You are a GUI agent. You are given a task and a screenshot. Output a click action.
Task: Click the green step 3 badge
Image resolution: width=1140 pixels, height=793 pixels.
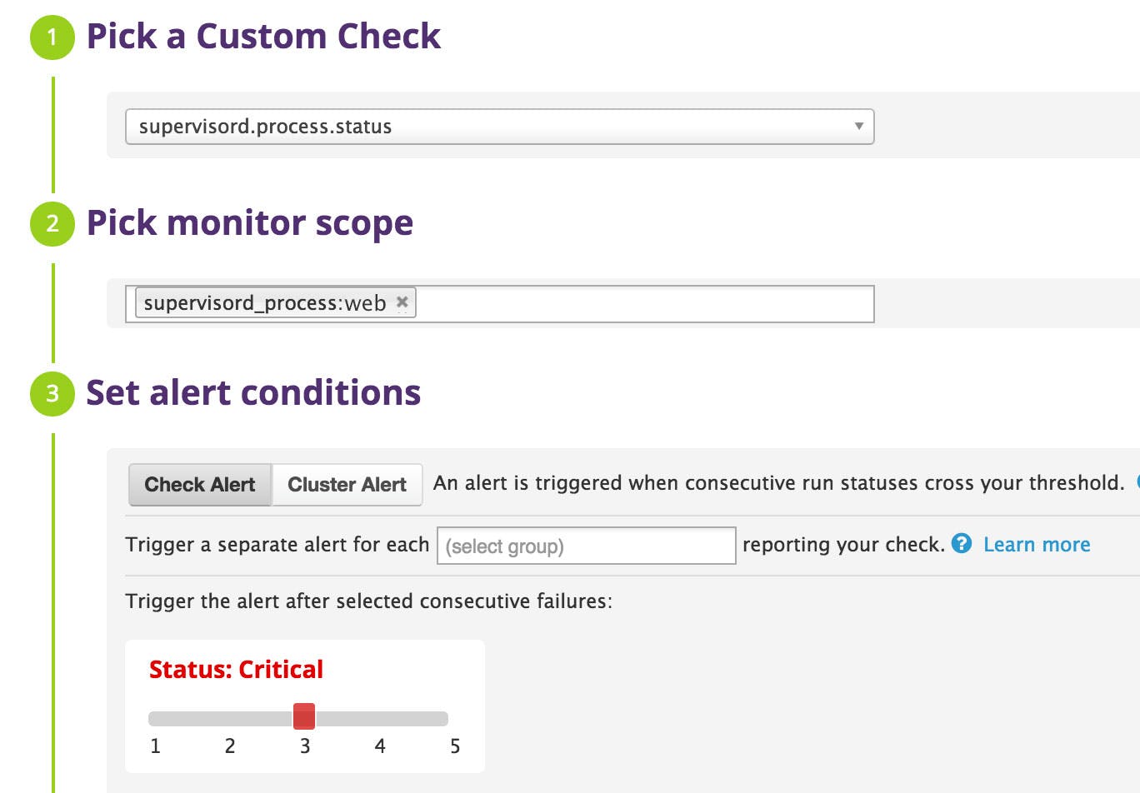(x=52, y=392)
